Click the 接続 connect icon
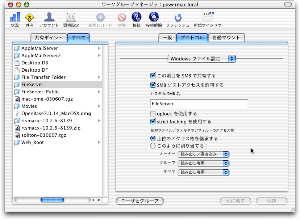The height and width of the screenshot is (220, 300). tap(137, 17)
